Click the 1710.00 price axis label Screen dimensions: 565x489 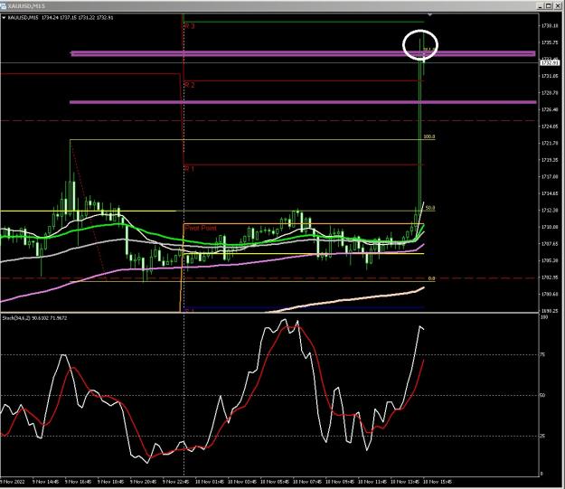(x=550, y=227)
